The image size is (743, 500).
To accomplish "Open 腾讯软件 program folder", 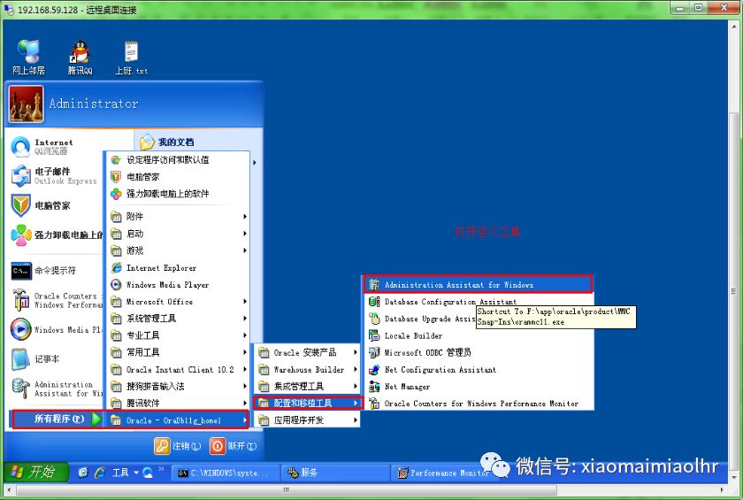I will pos(178,404).
